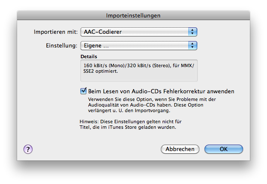Screen dimensions: 267x184
Task: Select the AAC-Codierer text in the encoder menu
Action: 103,32
